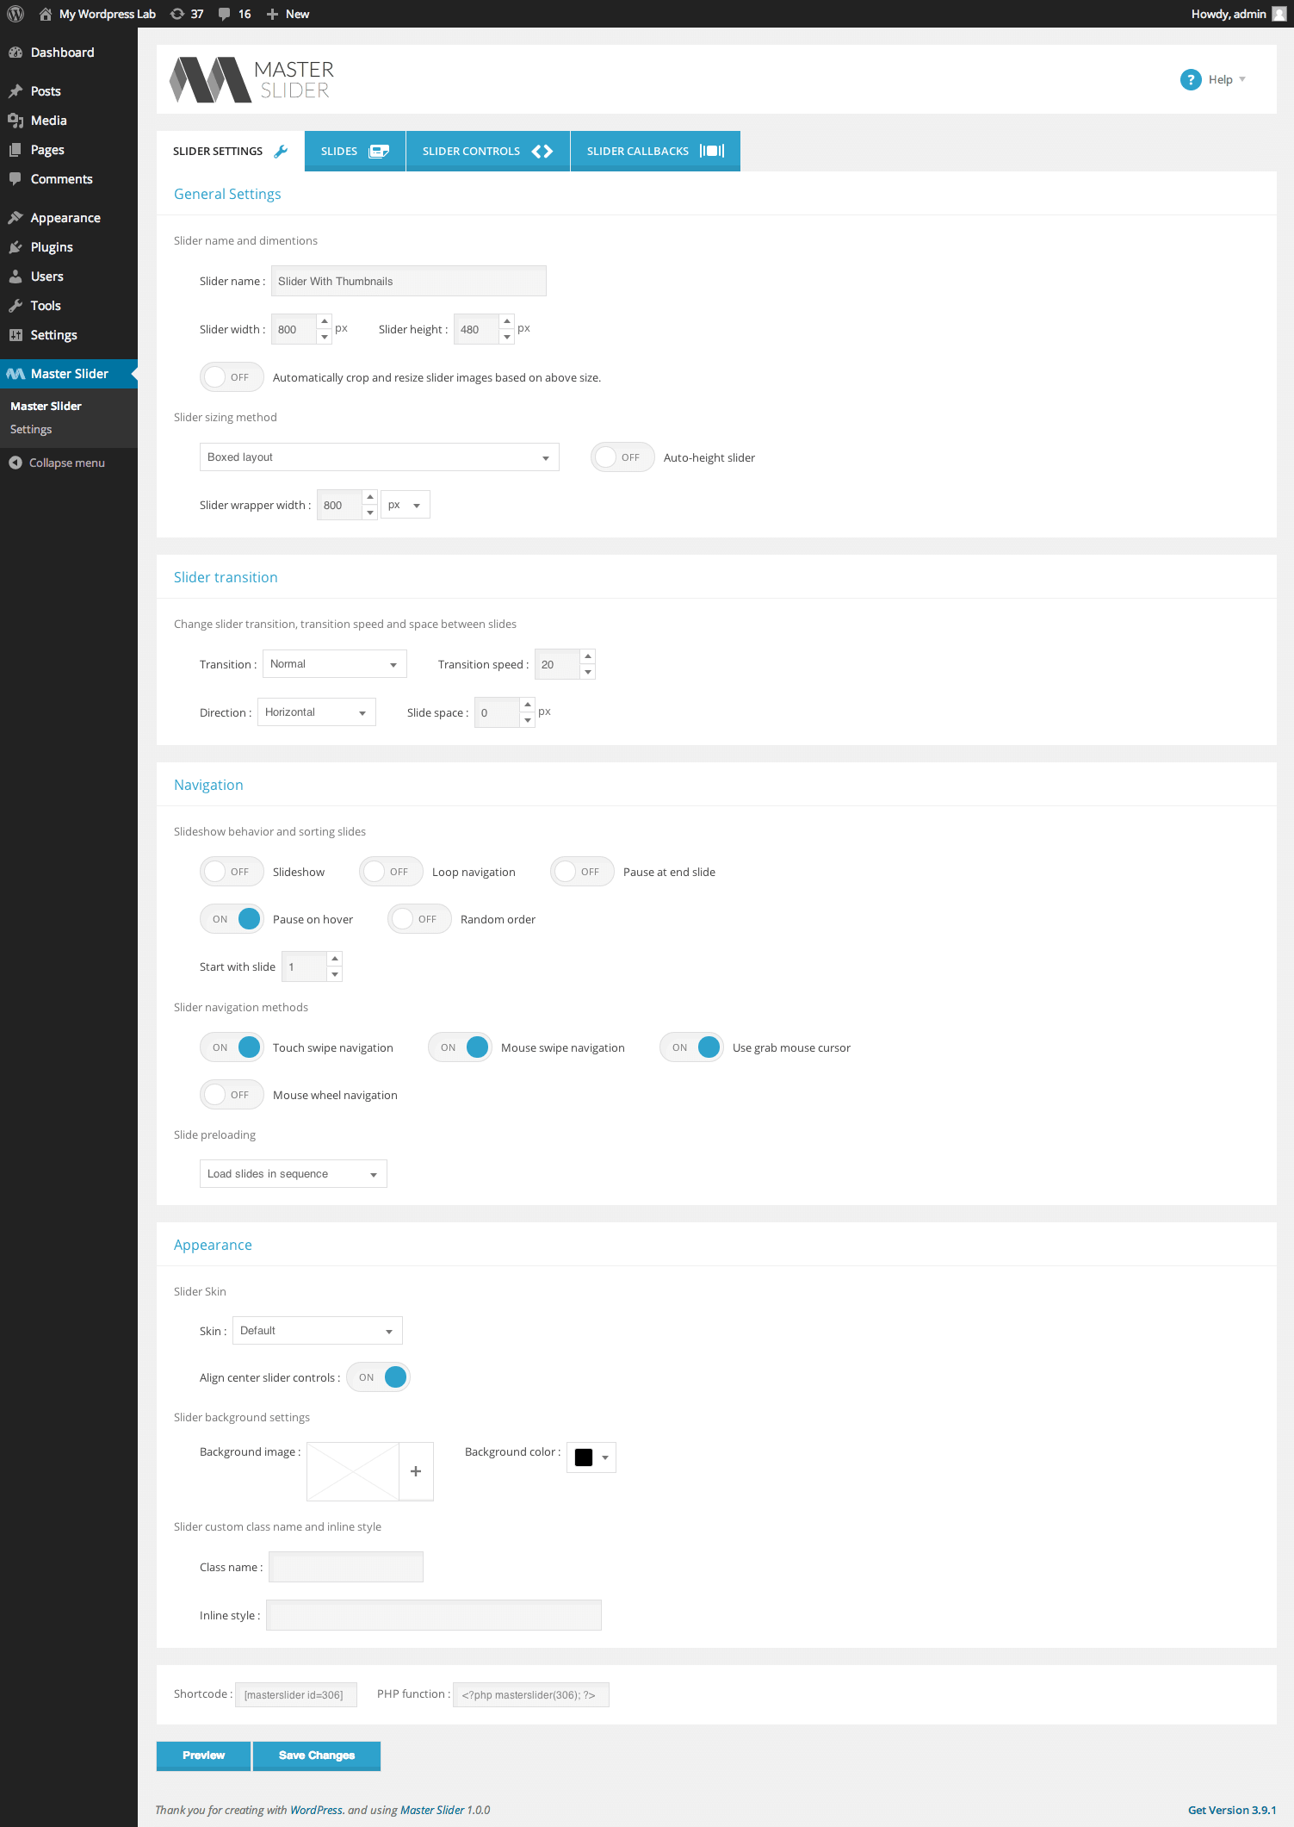Toggle Pause at end slide switch
The height and width of the screenshot is (1827, 1294).
(x=582, y=872)
